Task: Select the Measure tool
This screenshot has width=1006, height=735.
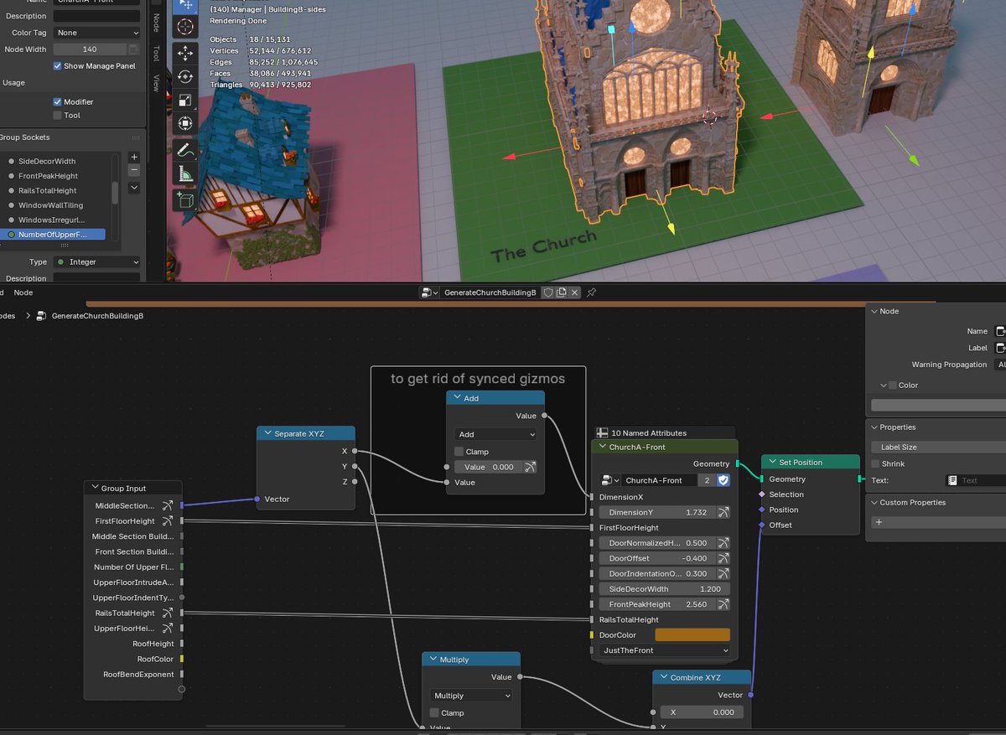Action: pyautogui.click(x=185, y=174)
